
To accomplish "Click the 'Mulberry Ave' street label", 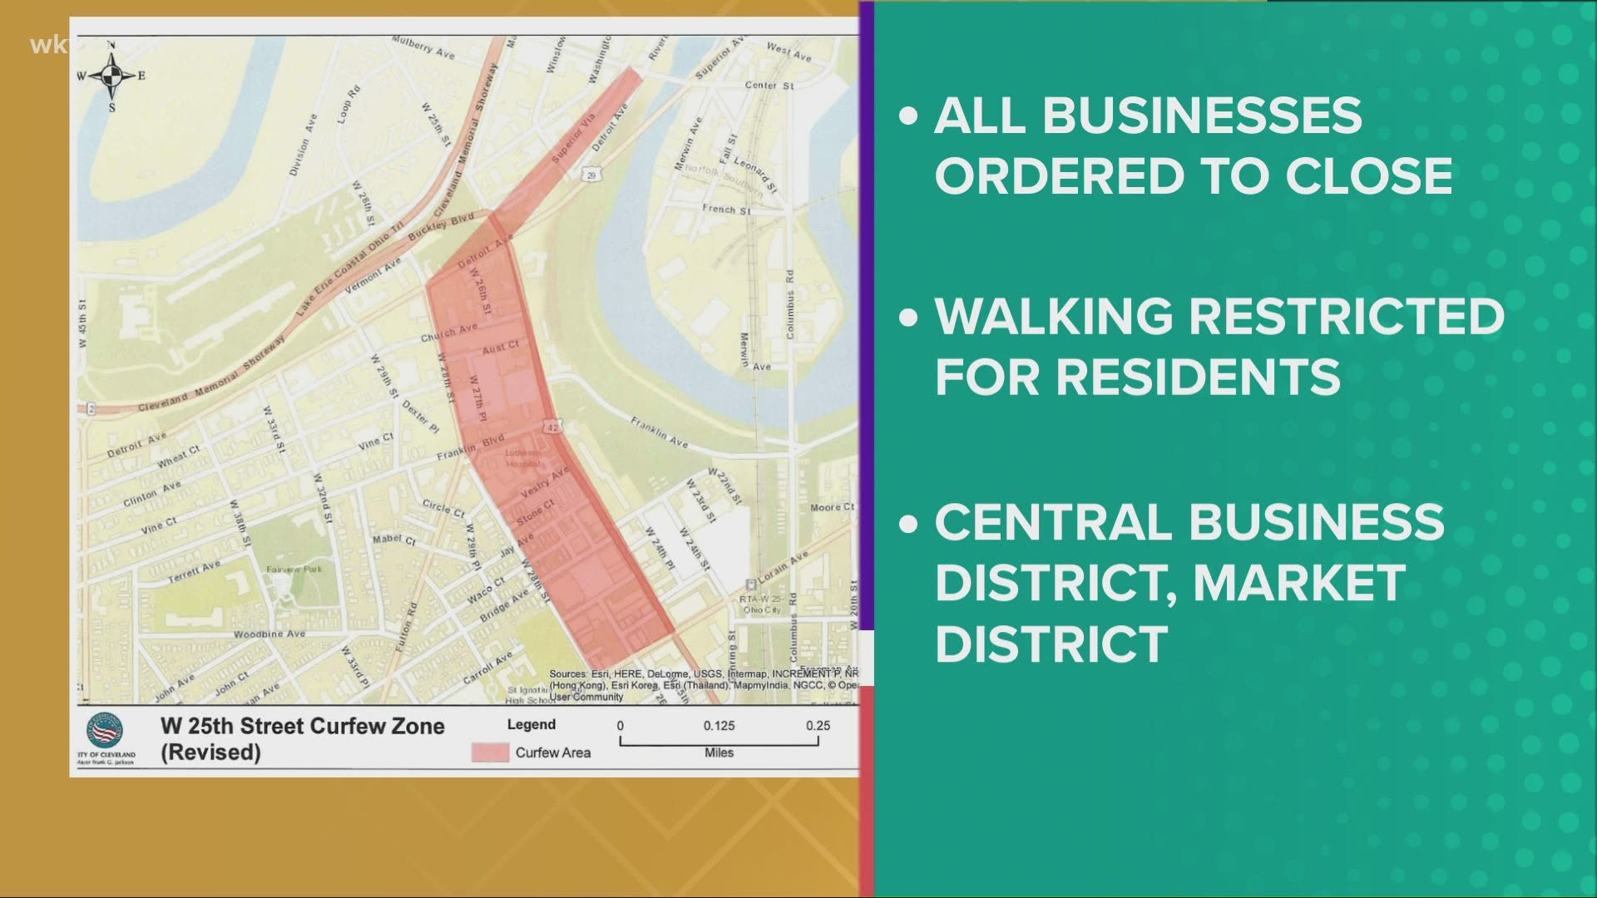I will tap(423, 47).
